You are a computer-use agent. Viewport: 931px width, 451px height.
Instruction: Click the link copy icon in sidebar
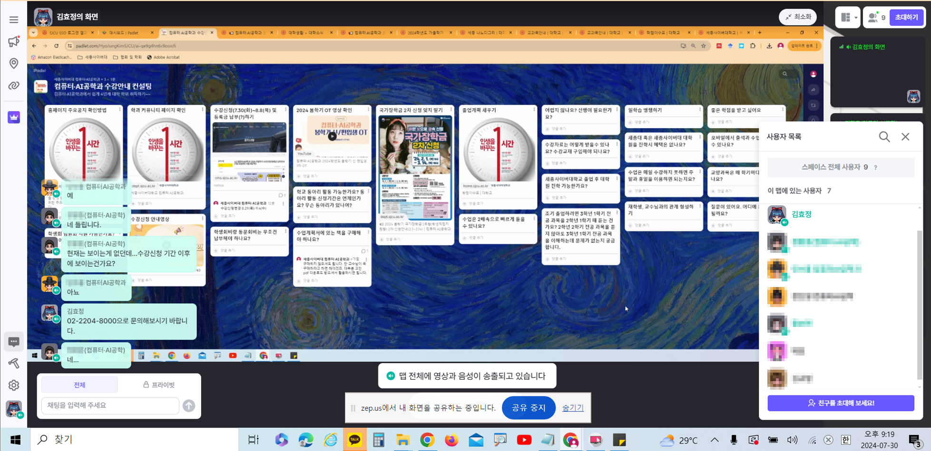pyautogui.click(x=13, y=86)
